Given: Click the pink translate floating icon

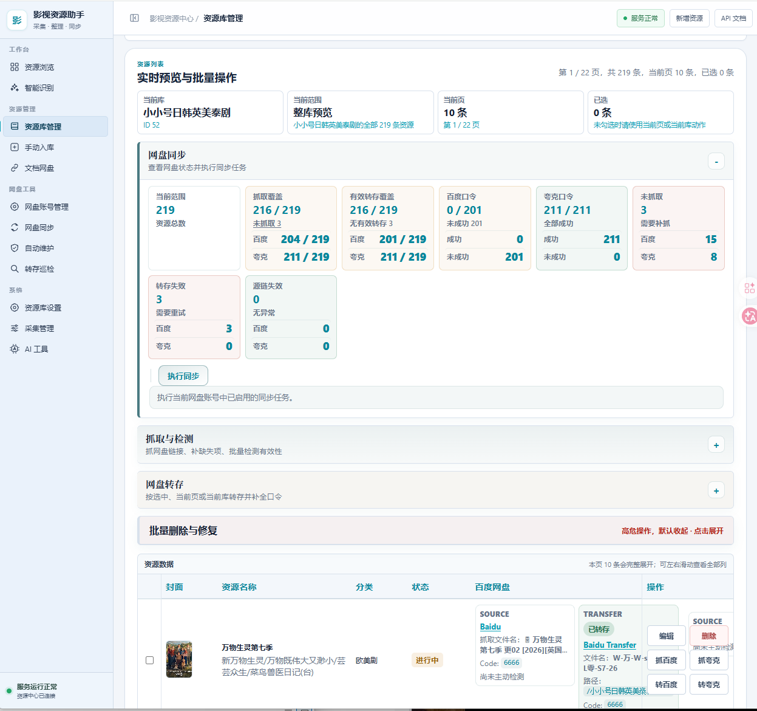Looking at the screenshot, I should 750,316.
